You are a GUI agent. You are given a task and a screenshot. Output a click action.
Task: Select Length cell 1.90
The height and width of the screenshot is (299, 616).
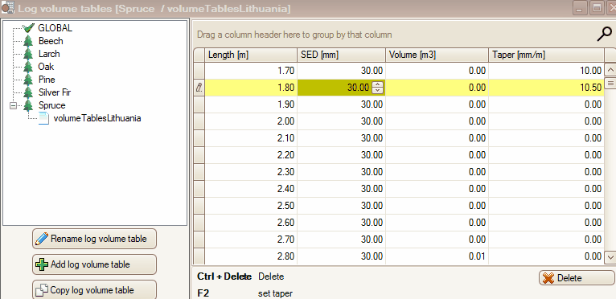pos(251,104)
